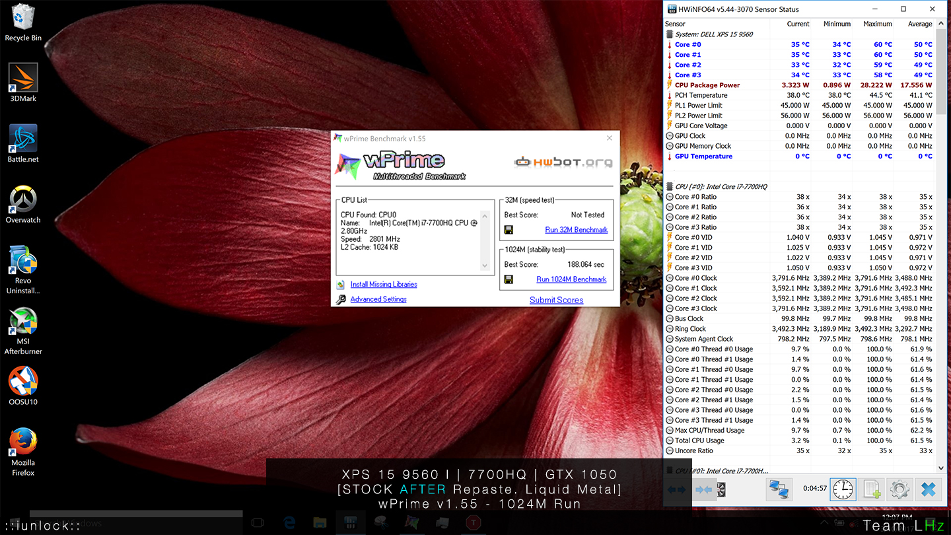Open File Explorer from the taskbar

pyautogui.click(x=319, y=522)
